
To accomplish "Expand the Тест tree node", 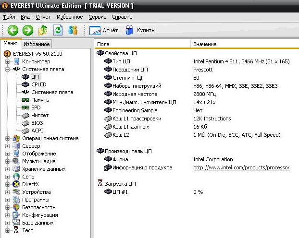I will click(7, 231).
